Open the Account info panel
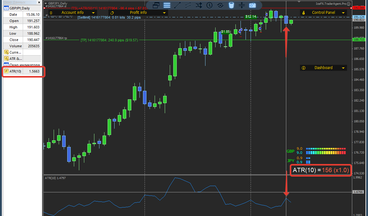 tap(73, 13)
